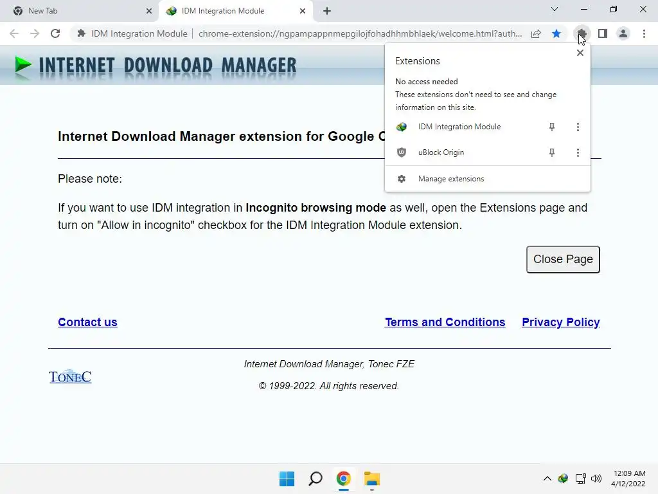Click the Manage extensions gear icon

[402, 179]
